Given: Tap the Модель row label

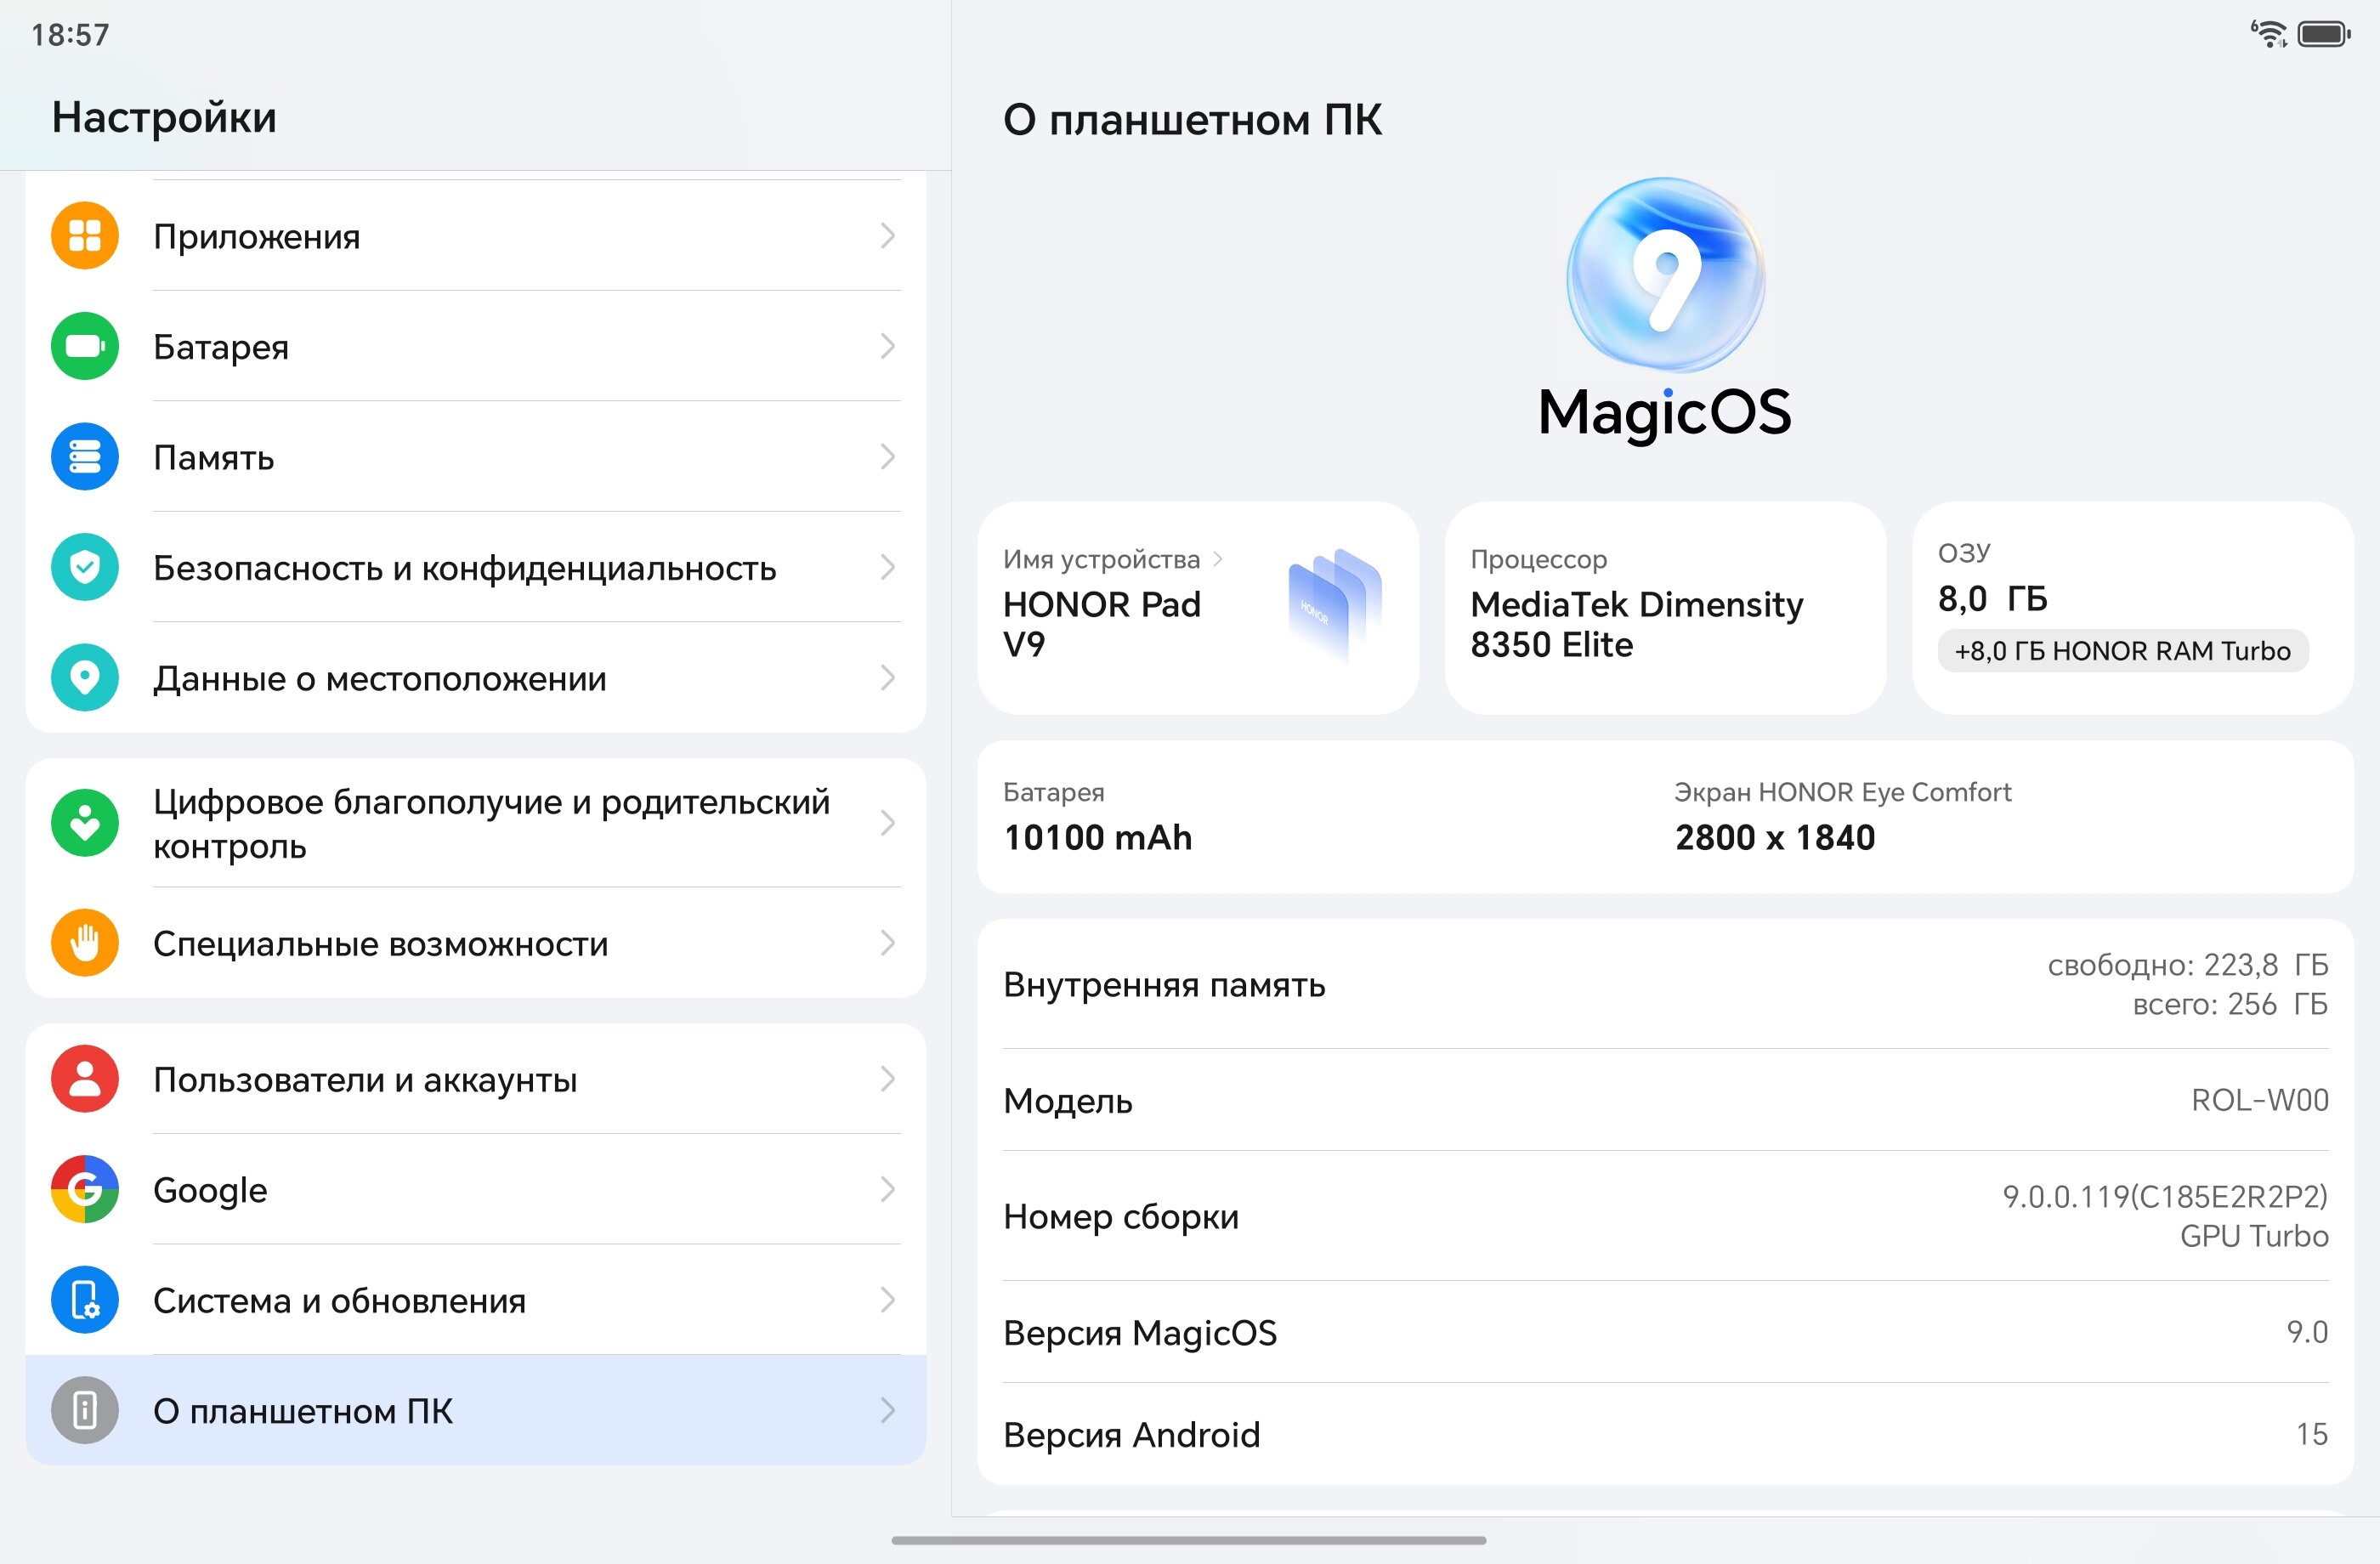Looking at the screenshot, I should pyautogui.click(x=1068, y=1100).
